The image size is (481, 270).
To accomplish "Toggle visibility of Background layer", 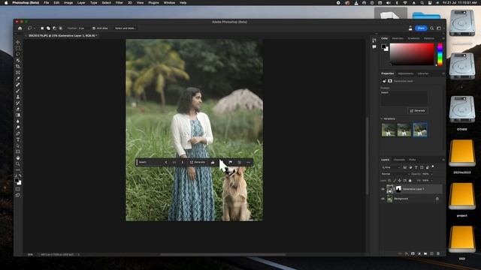I will point(383,199).
